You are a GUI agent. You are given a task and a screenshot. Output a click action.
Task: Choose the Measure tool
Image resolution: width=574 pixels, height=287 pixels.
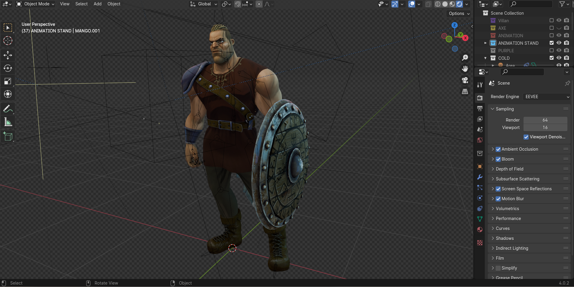click(8, 122)
